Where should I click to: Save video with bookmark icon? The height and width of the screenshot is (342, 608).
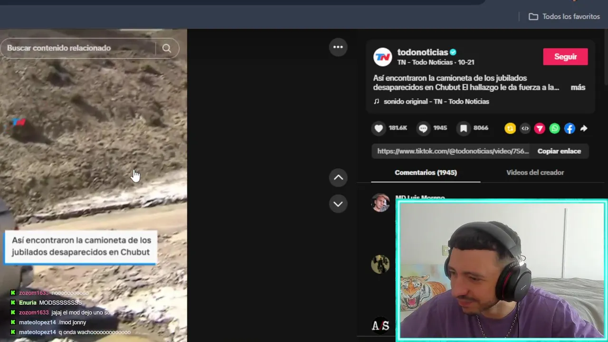(x=464, y=128)
